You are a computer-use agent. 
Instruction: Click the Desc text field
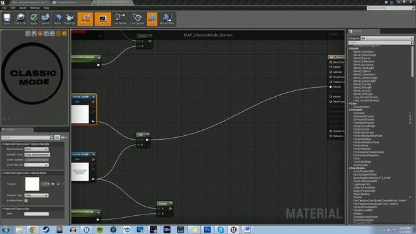36,214
